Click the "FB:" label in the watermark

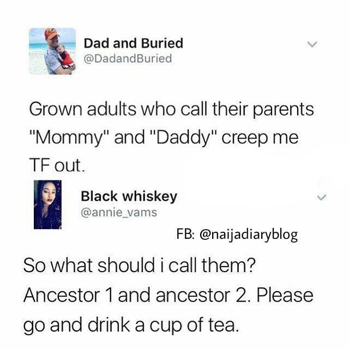(186, 234)
